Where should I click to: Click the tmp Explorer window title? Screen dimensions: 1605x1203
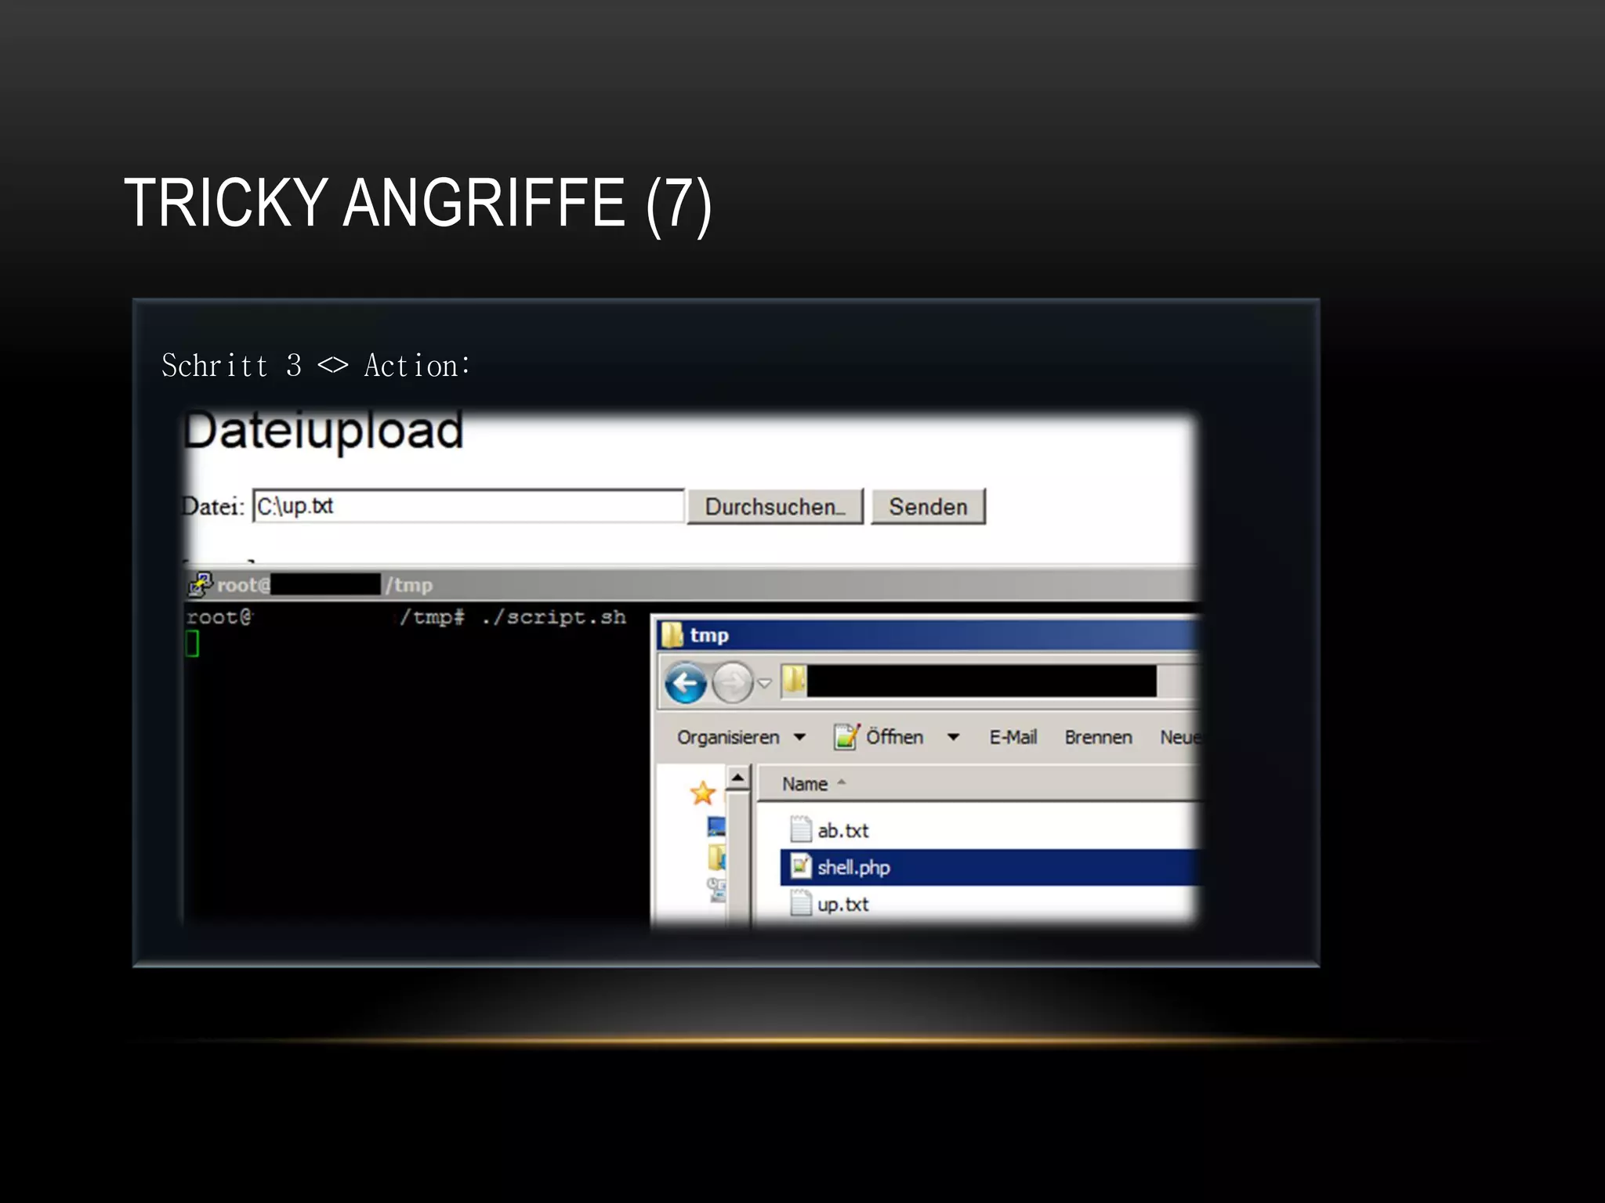(709, 635)
